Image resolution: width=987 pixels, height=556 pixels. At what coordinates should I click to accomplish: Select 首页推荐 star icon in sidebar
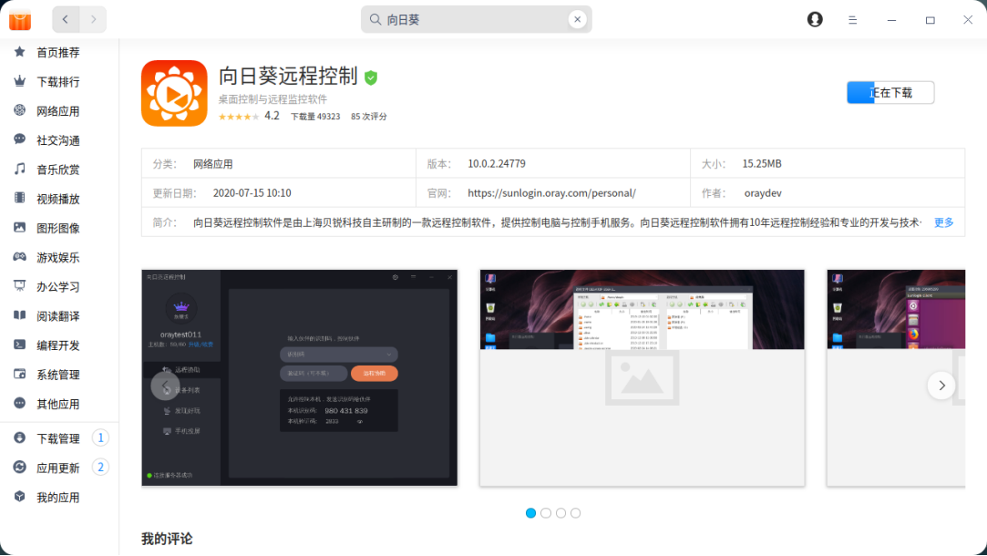point(19,52)
